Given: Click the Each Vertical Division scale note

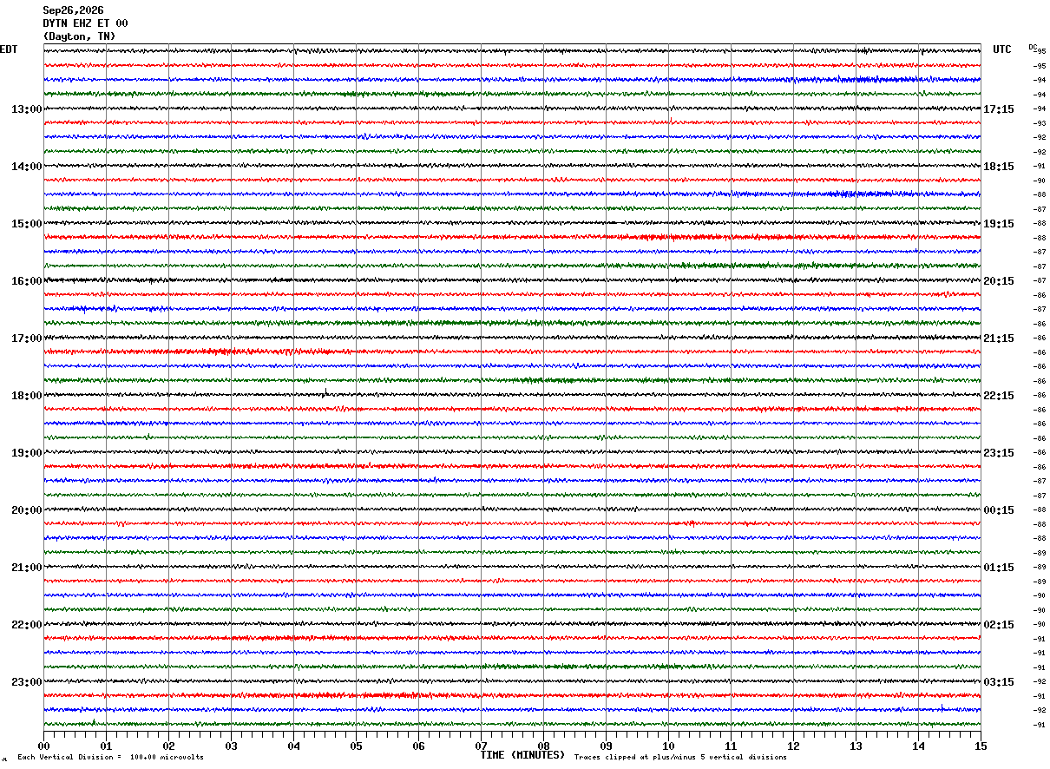Looking at the screenshot, I should [110, 758].
